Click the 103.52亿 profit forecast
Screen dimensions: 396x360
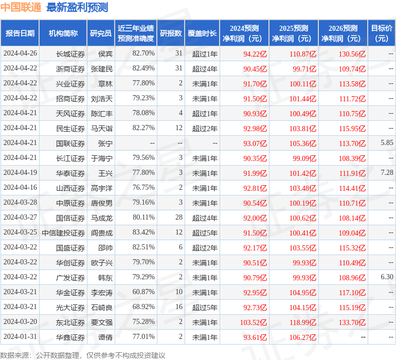click(x=254, y=322)
